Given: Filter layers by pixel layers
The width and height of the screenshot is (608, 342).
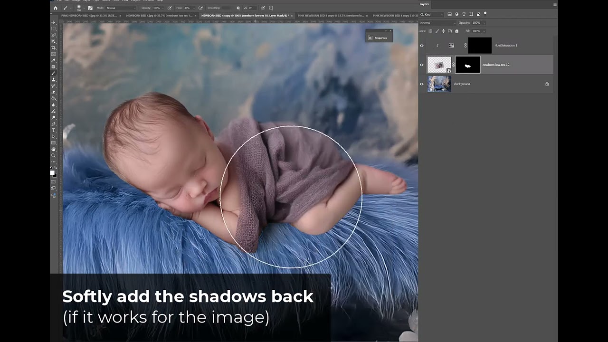Looking at the screenshot, I should pyautogui.click(x=449, y=14).
